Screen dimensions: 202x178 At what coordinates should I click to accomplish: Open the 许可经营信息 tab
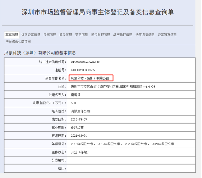(x=31, y=35)
